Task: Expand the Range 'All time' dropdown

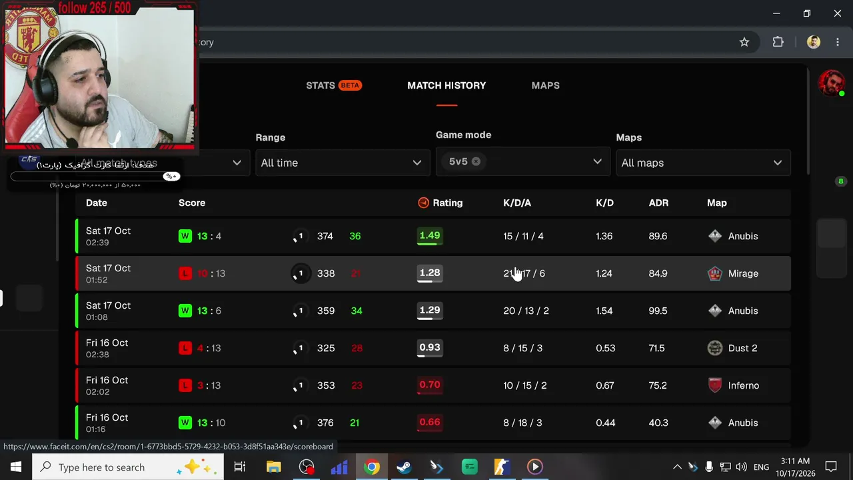Action: [x=342, y=163]
